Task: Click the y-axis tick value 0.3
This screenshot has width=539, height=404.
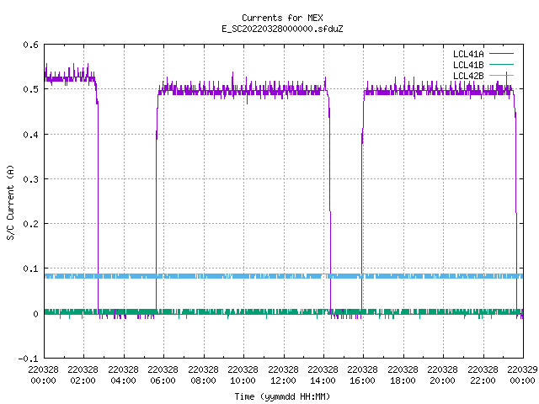Action: (x=30, y=179)
